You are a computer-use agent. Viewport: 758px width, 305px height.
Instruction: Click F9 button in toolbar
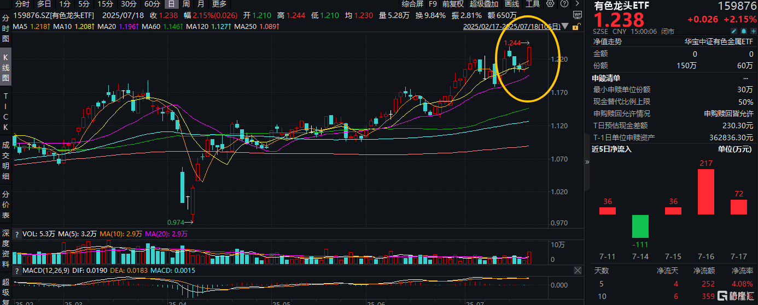pos(433,4)
